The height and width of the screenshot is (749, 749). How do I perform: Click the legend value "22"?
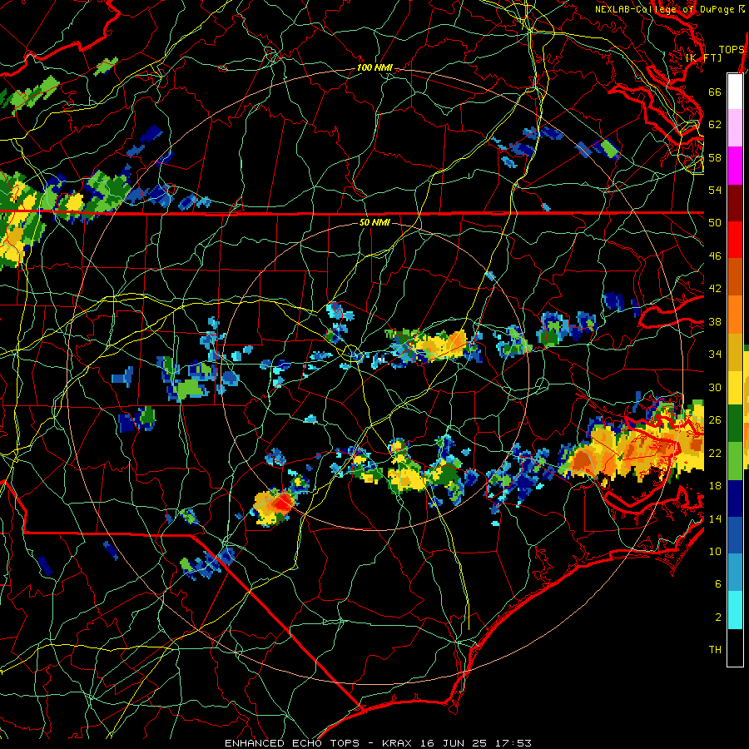click(715, 453)
